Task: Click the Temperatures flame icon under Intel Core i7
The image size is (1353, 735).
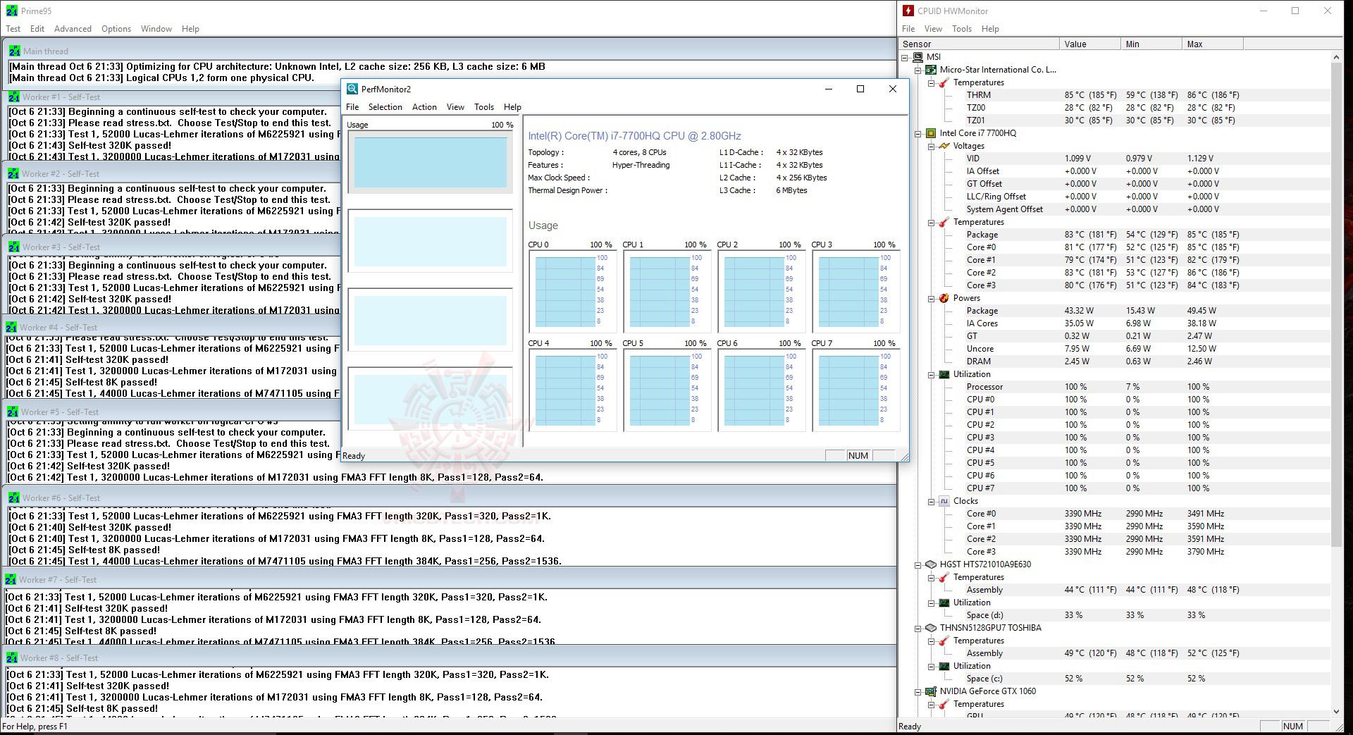Action: click(944, 222)
